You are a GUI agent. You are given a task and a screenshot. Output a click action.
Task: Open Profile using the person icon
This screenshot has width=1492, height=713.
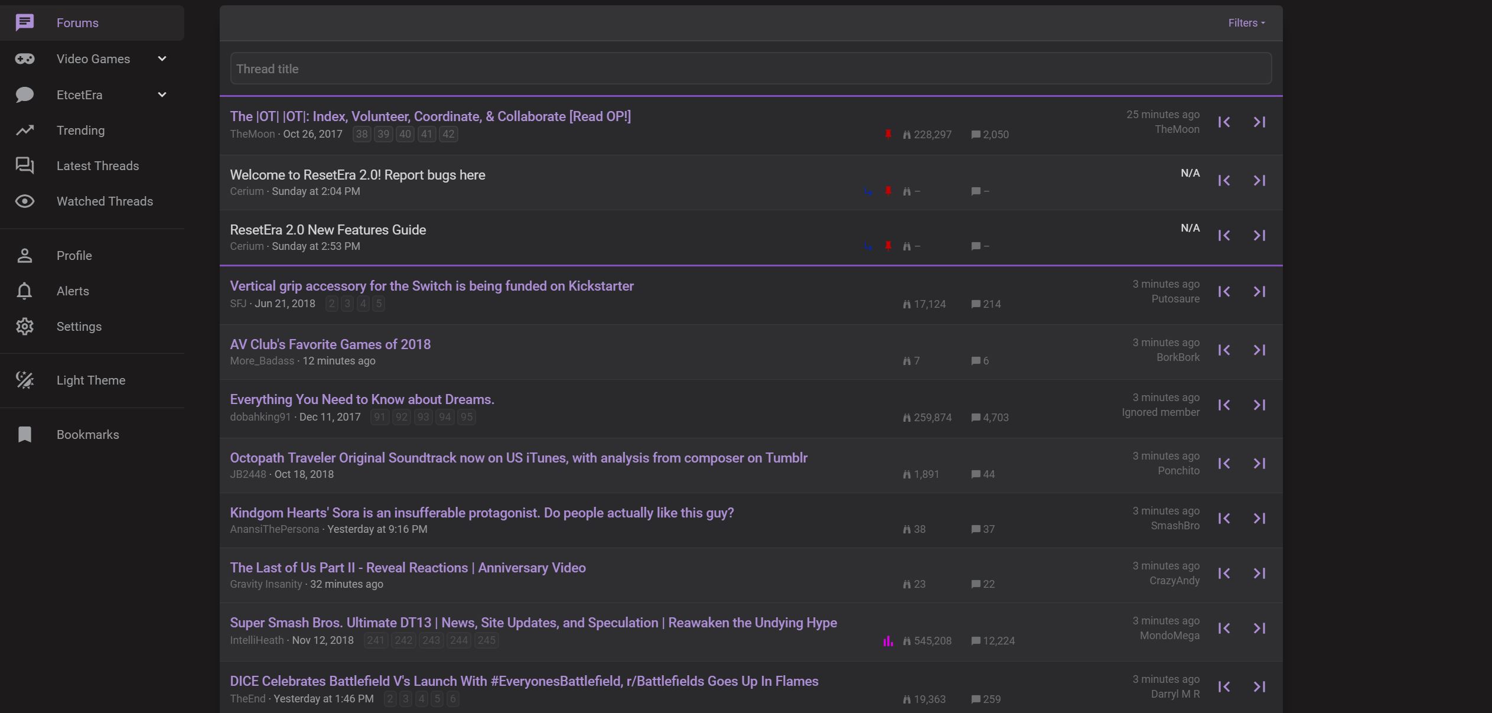pos(25,255)
